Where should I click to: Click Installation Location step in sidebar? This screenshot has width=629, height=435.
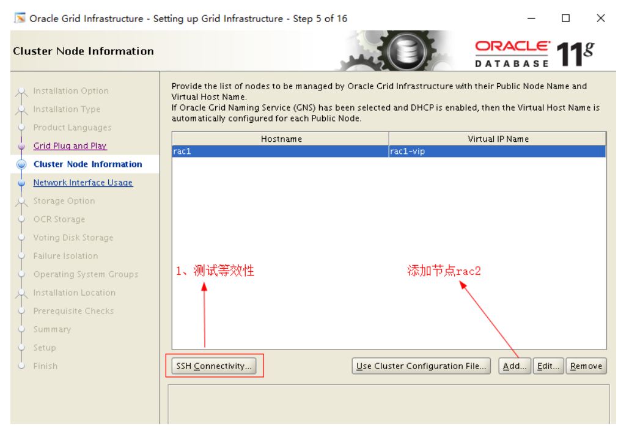[75, 293]
